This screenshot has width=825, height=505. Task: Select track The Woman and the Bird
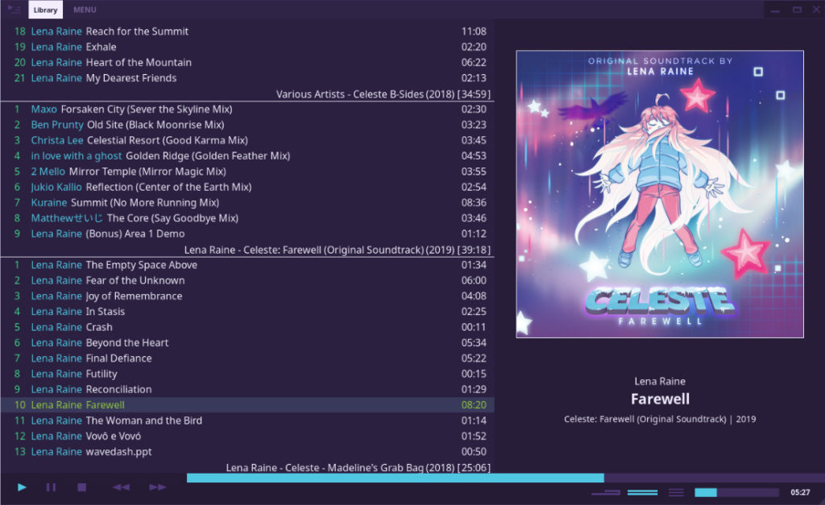tap(247, 420)
